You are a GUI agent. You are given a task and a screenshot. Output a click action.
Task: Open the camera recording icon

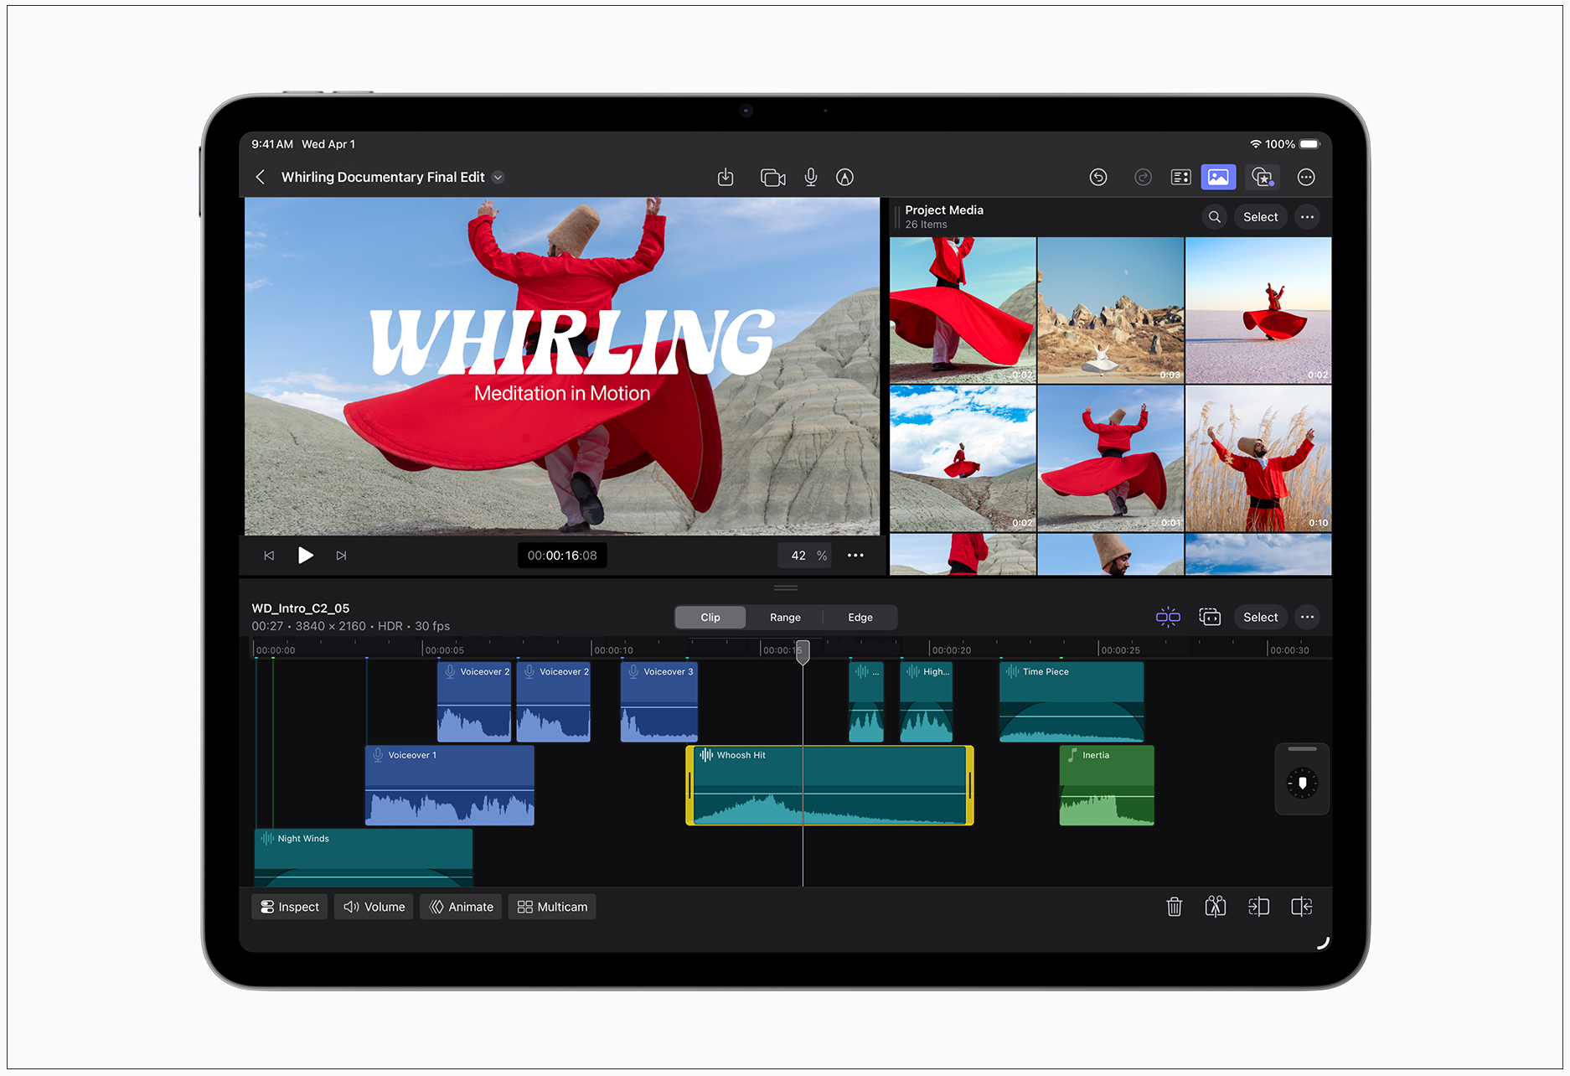[772, 178]
